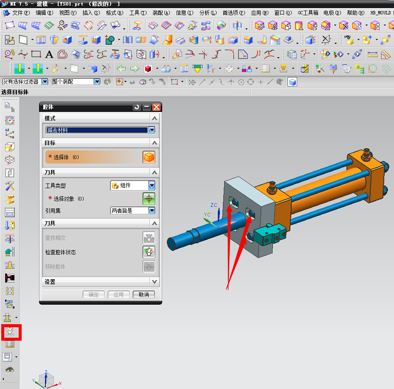Collapse the lower 刀具 section with 检查腔体状态
Image resolution: width=394 pixels, height=389 pixels.
[155, 223]
